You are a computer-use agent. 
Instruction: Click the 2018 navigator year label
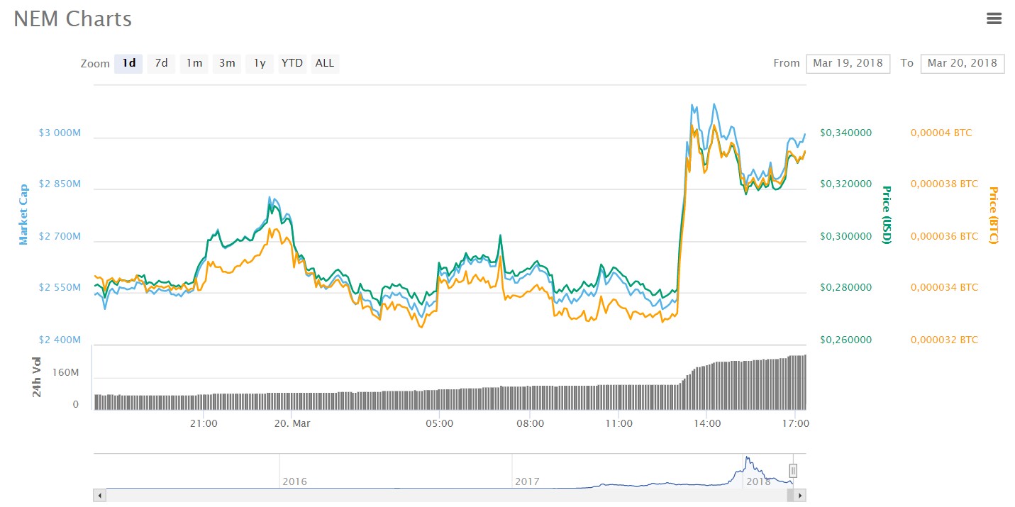pos(758,481)
